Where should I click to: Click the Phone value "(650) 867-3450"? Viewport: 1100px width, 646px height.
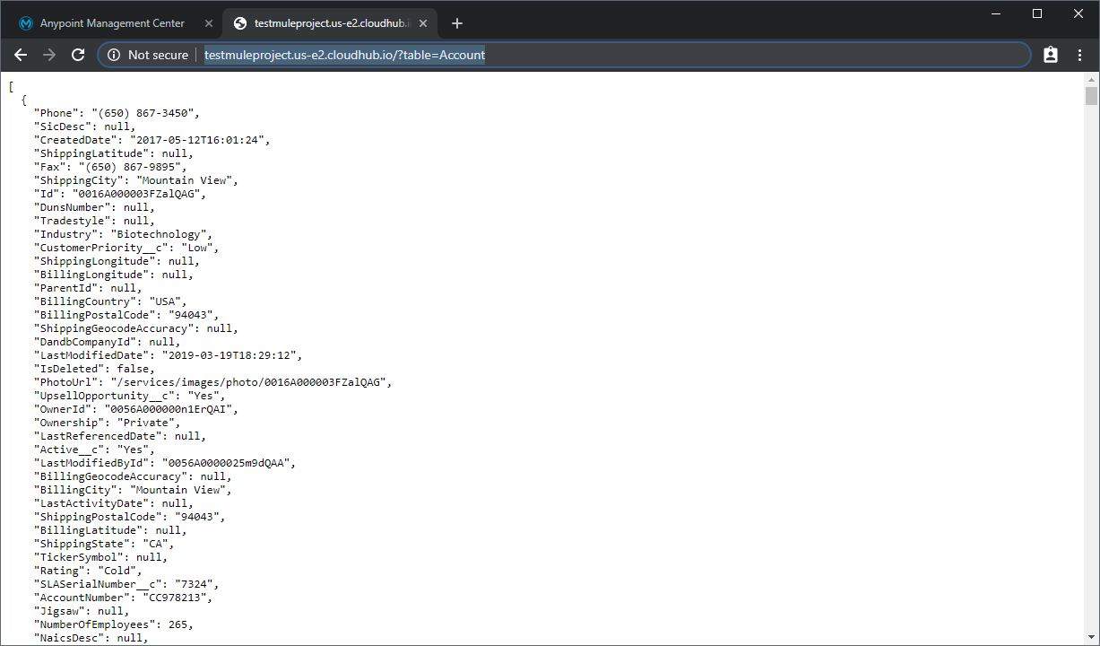[x=143, y=113]
